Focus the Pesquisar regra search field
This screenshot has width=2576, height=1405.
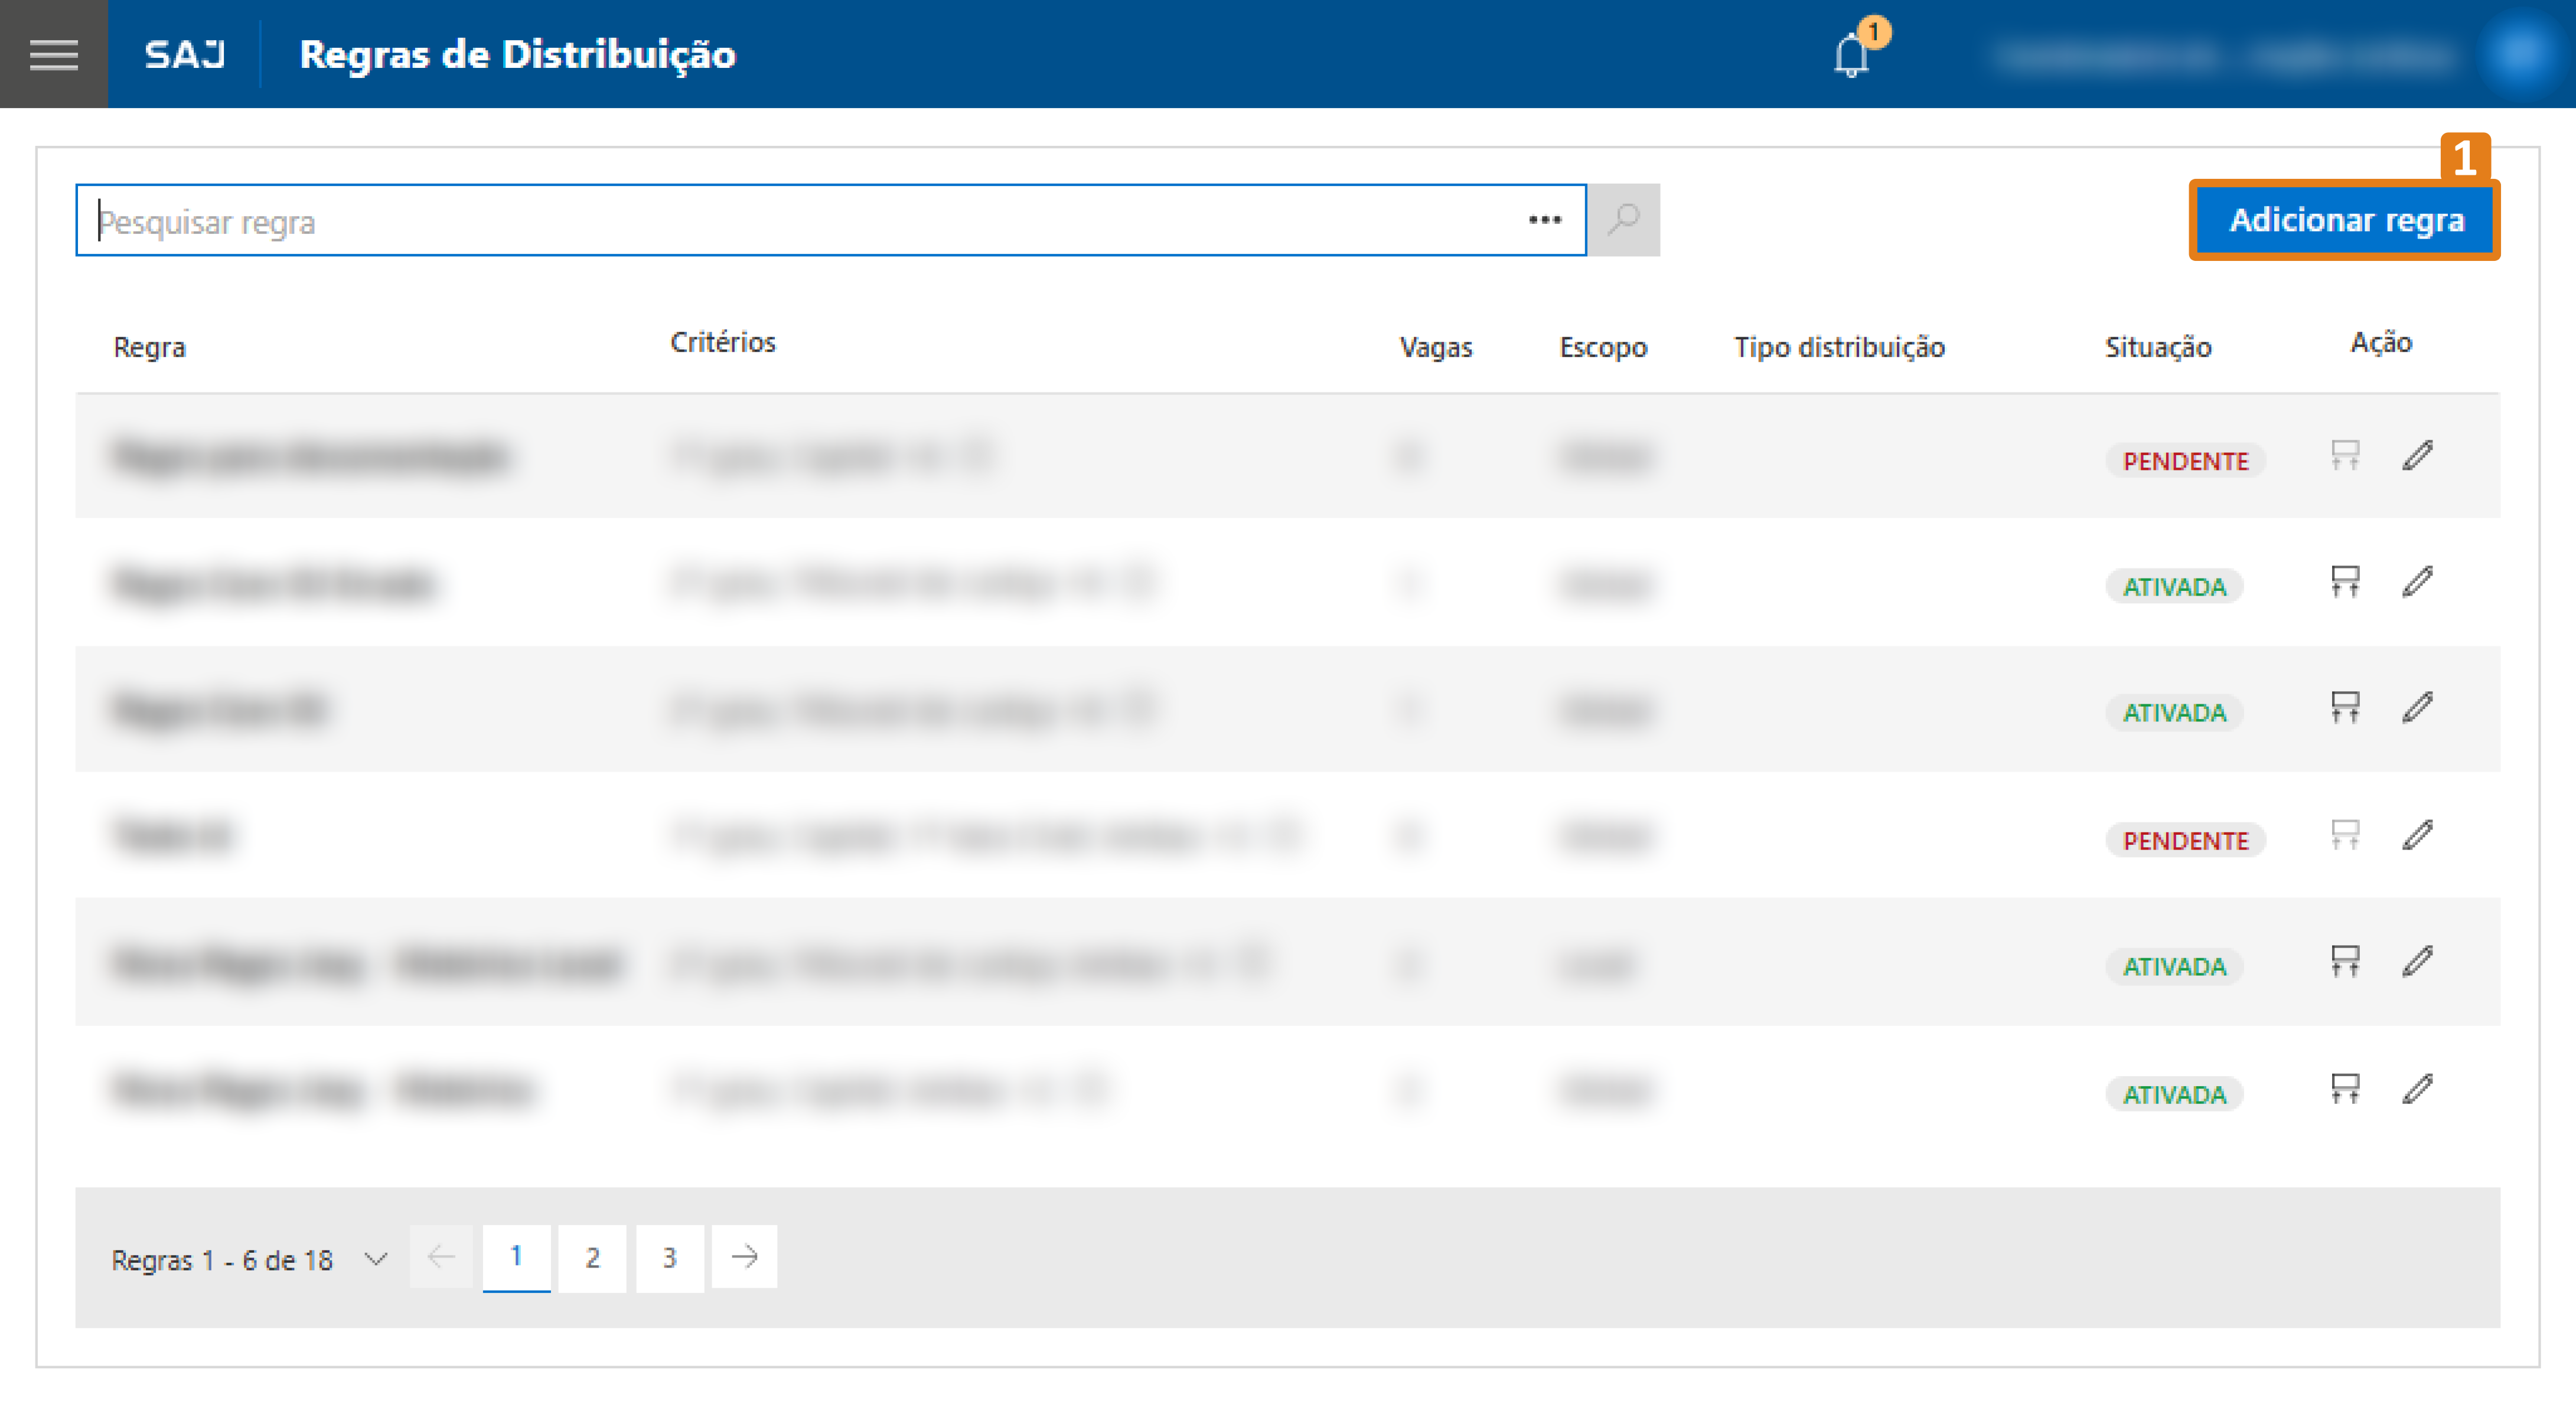(800, 220)
